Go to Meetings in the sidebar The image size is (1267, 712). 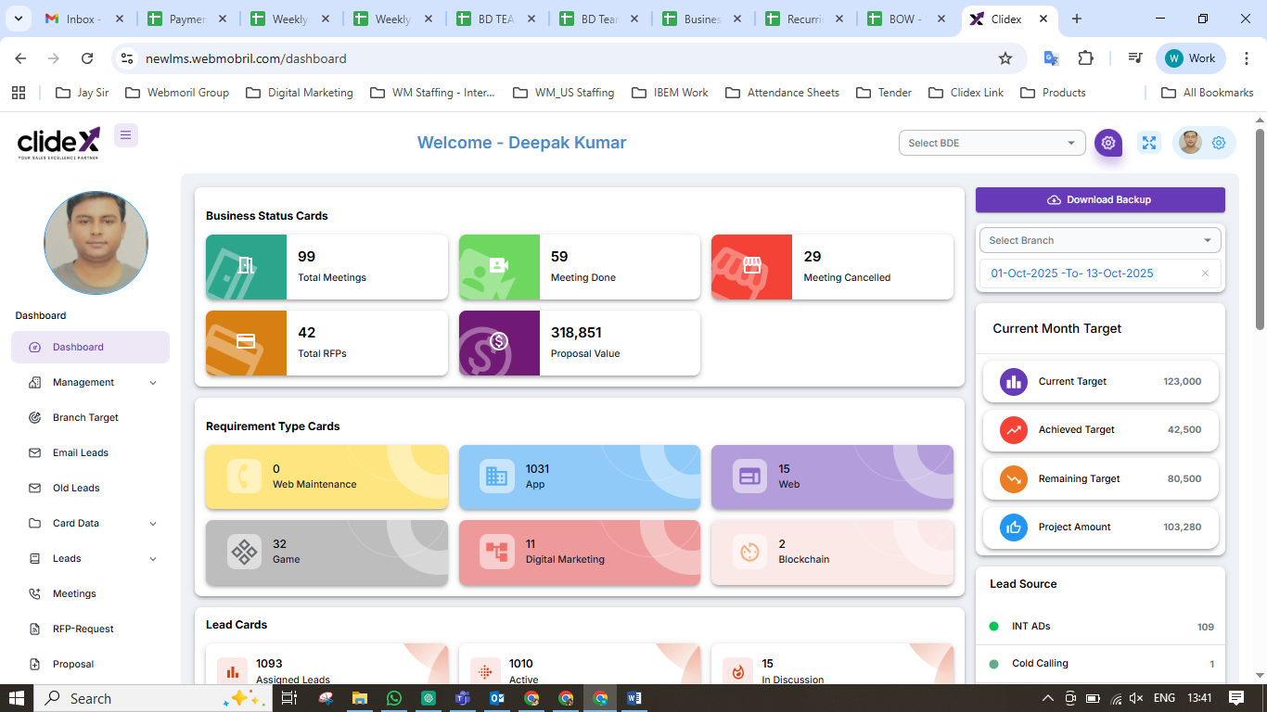90,593
